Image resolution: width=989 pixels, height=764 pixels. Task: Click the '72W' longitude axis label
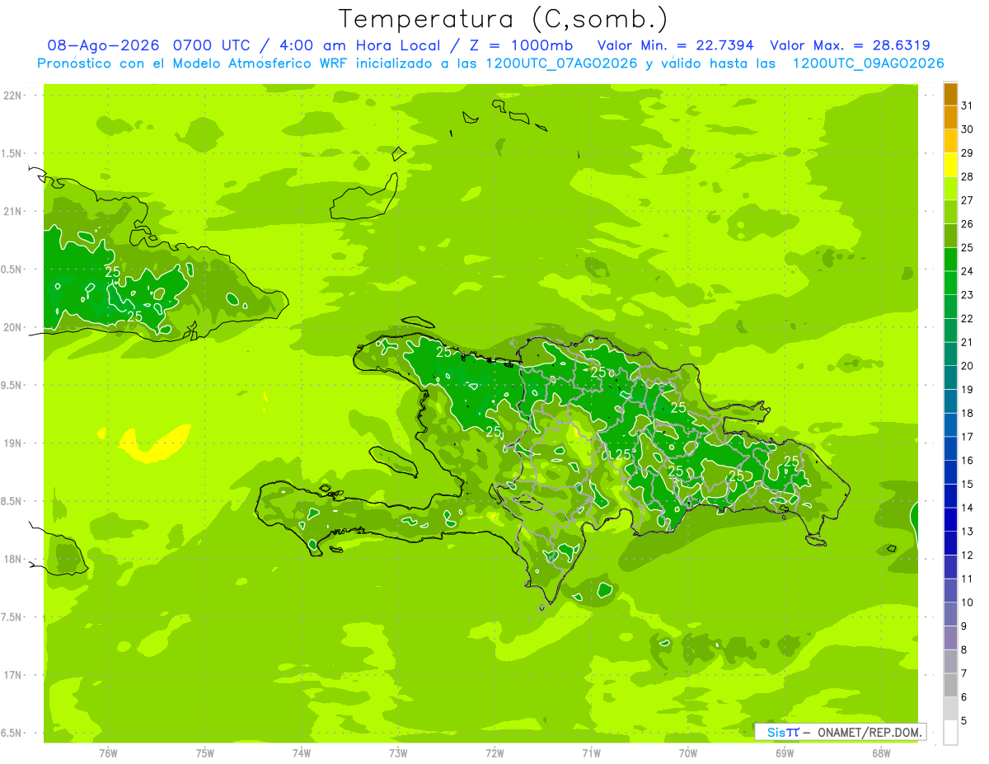pyautogui.click(x=494, y=752)
